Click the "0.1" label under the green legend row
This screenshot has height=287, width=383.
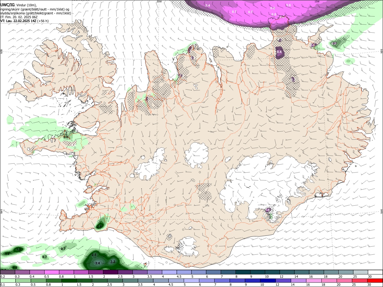2,285
